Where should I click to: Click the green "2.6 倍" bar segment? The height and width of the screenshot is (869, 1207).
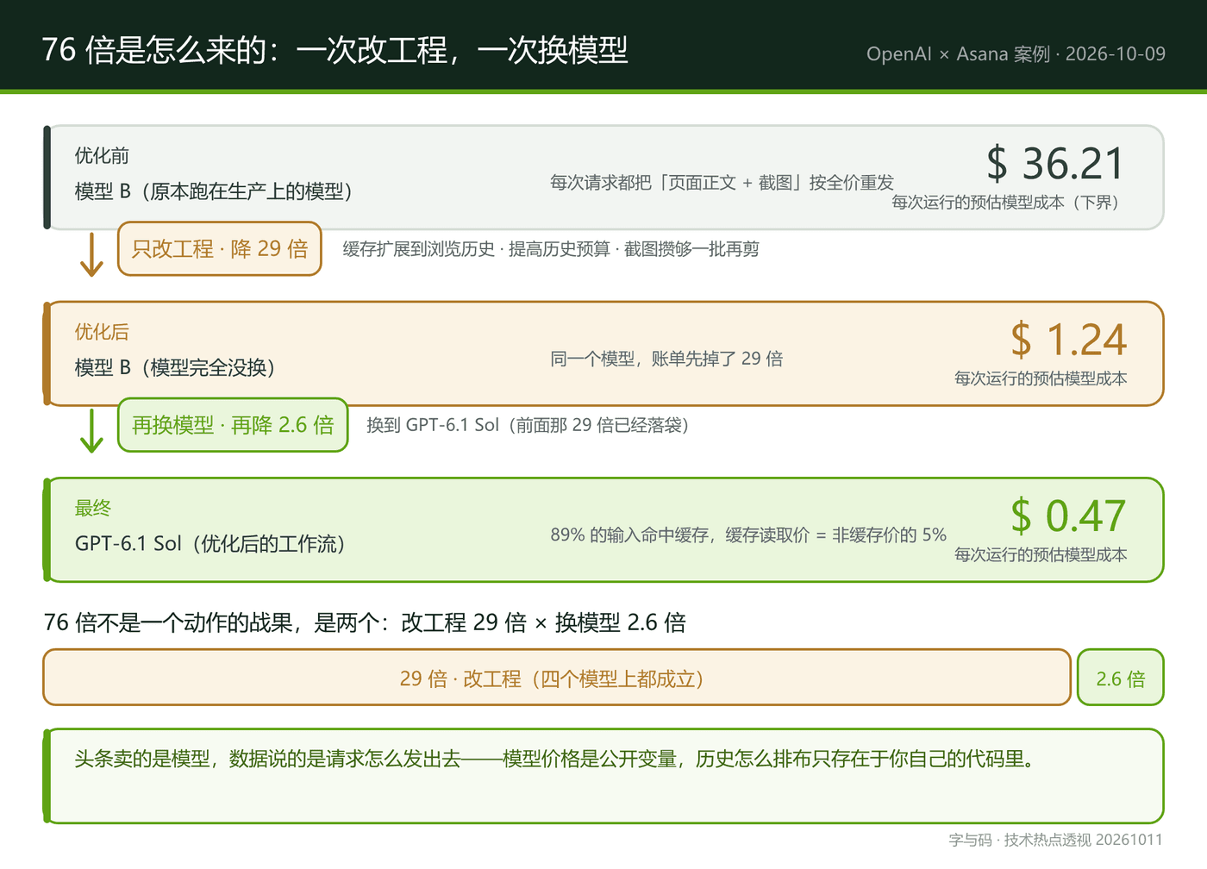[x=1121, y=678]
